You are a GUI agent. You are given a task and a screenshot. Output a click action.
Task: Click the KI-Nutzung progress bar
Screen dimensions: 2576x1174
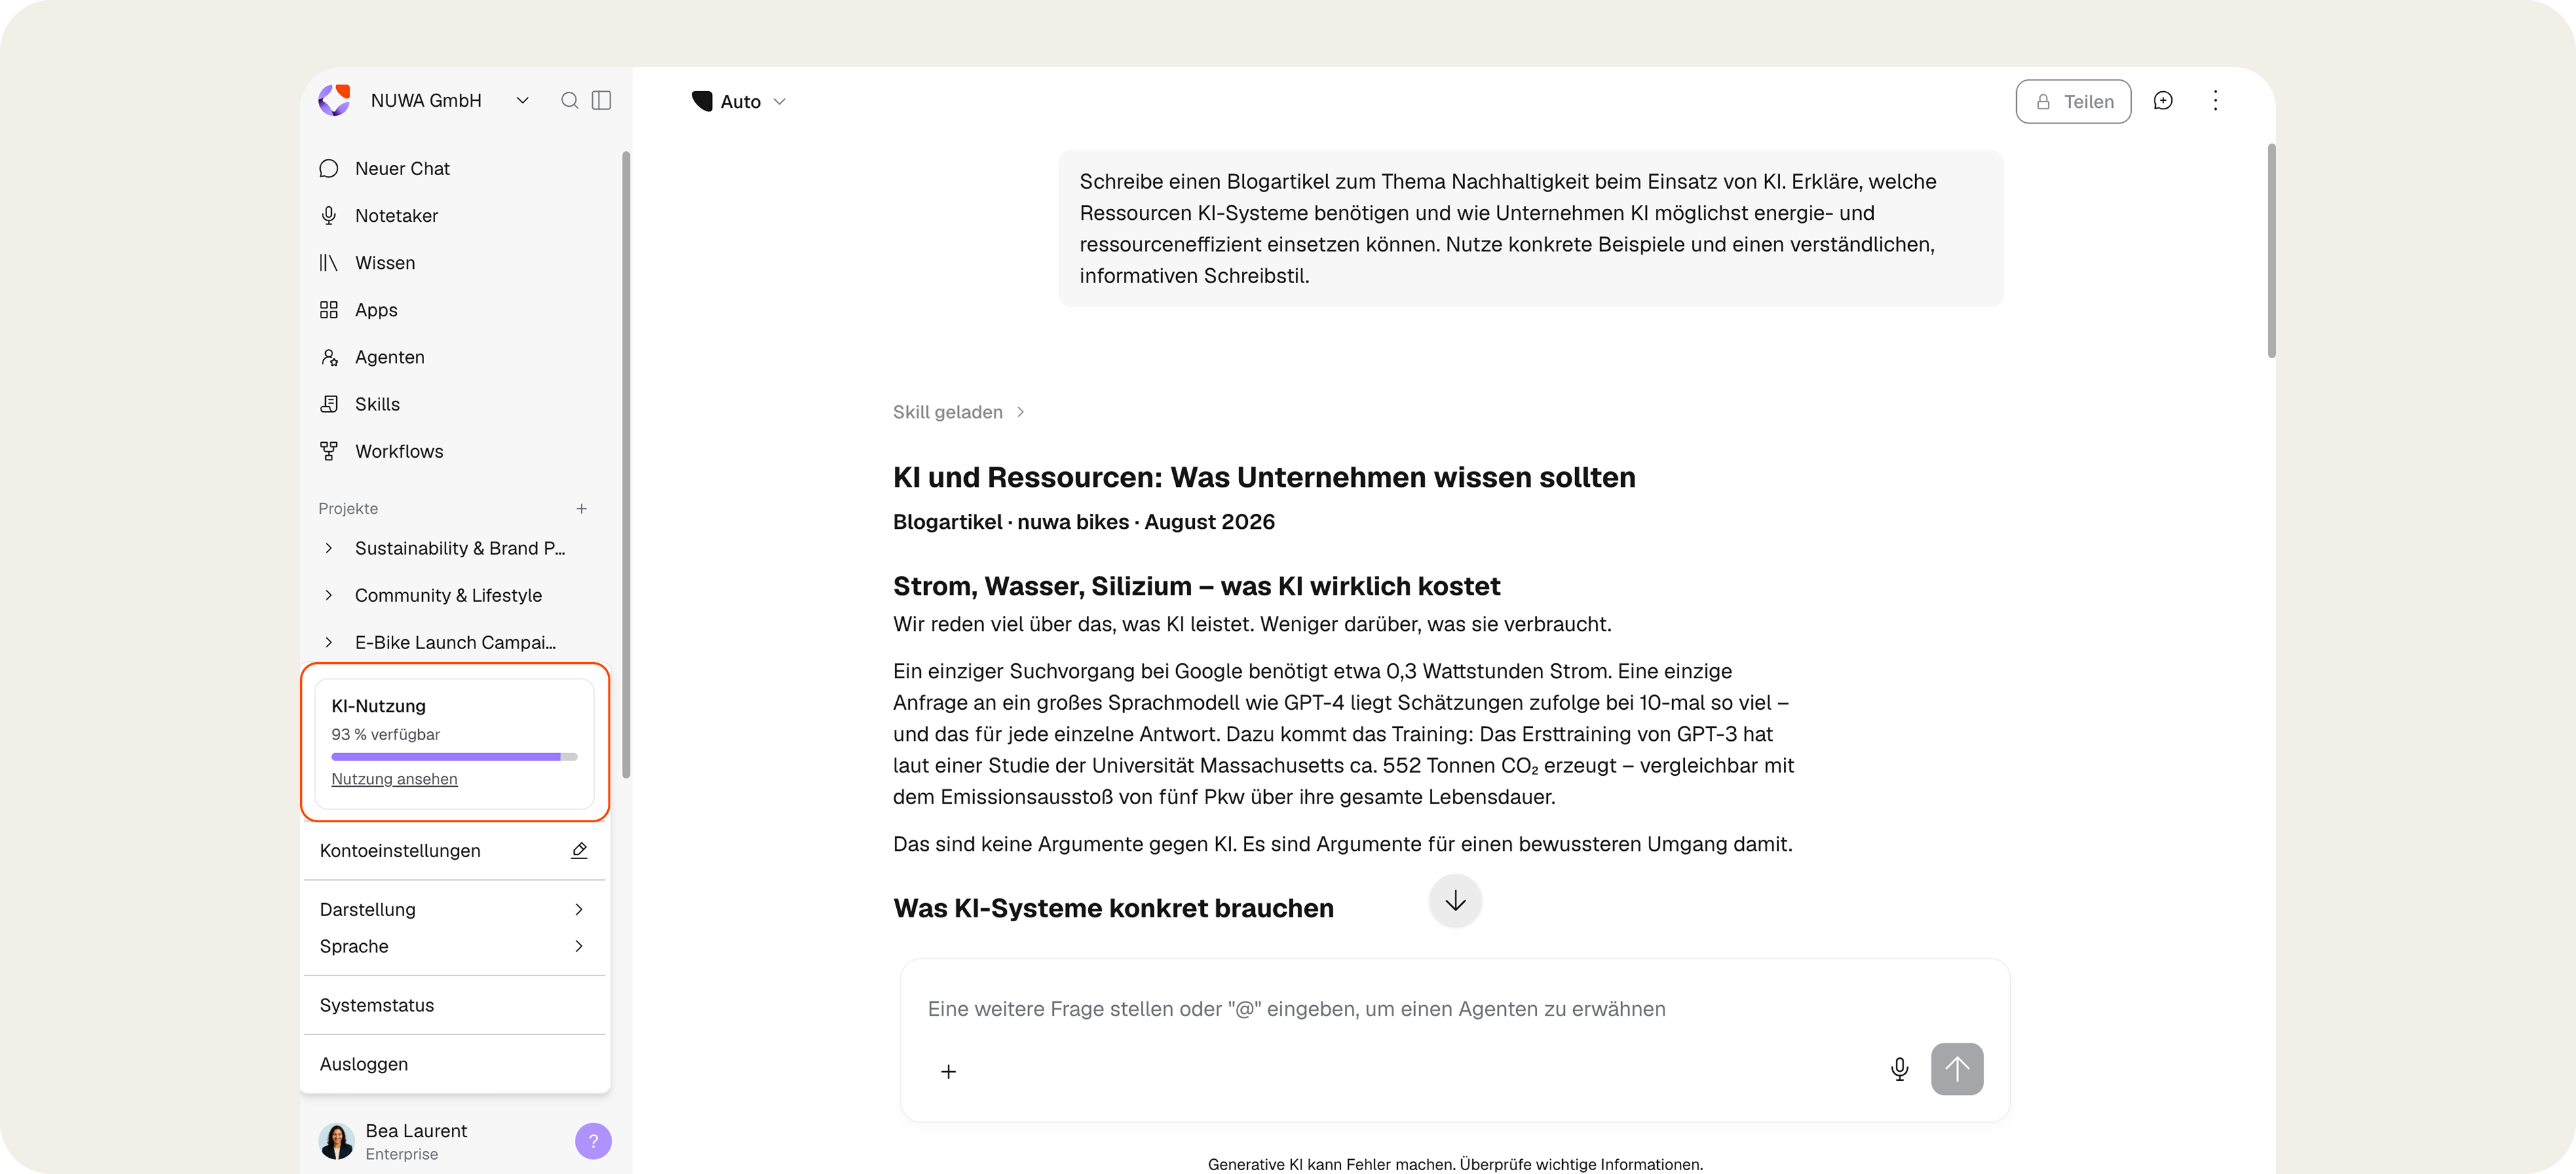click(454, 757)
